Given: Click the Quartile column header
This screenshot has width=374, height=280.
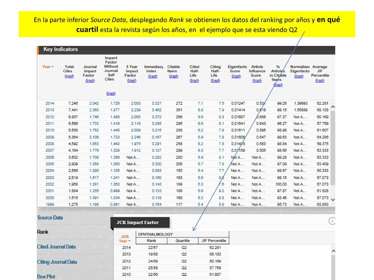Looking at the screenshot, I should [x=183, y=241].
